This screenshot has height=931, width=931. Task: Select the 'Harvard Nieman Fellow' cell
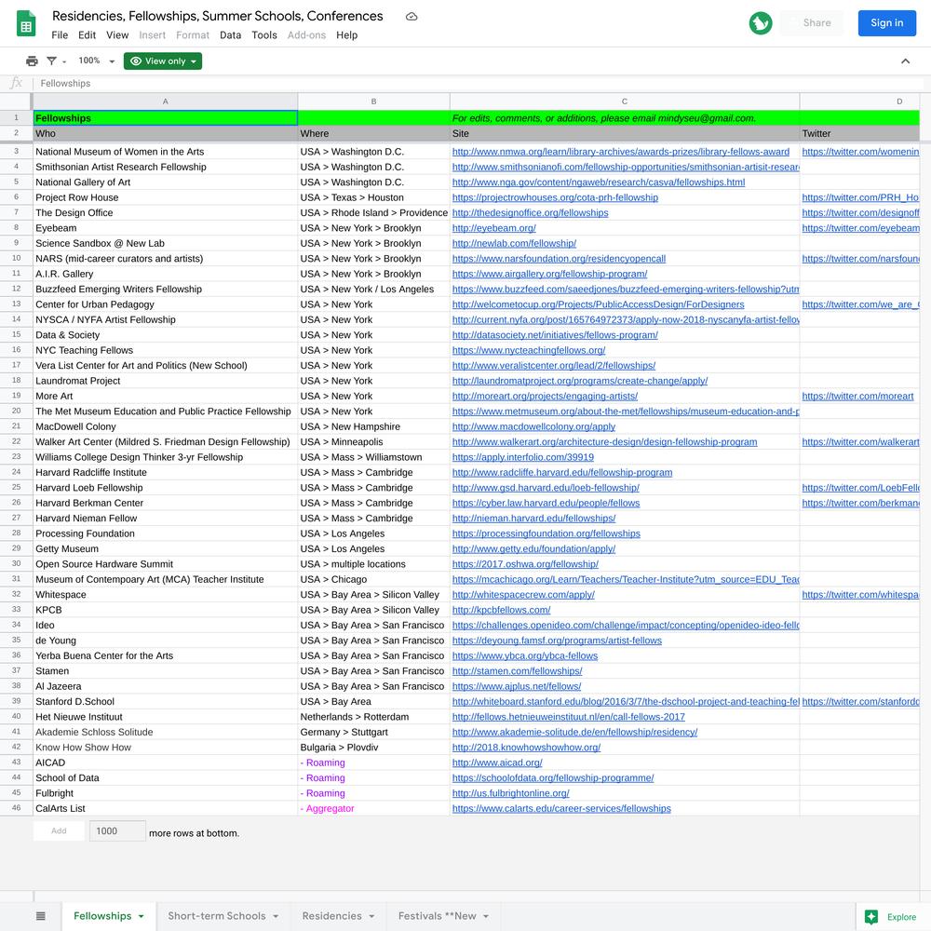pos(165,519)
